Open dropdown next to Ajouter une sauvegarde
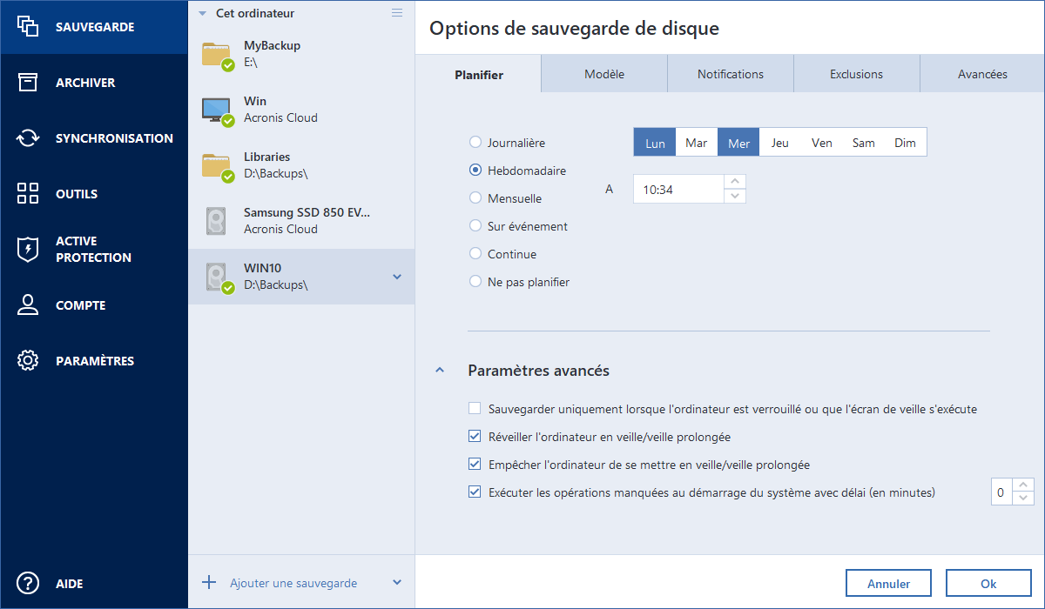1045x609 pixels. pyautogui.click(x=397, y=583)
